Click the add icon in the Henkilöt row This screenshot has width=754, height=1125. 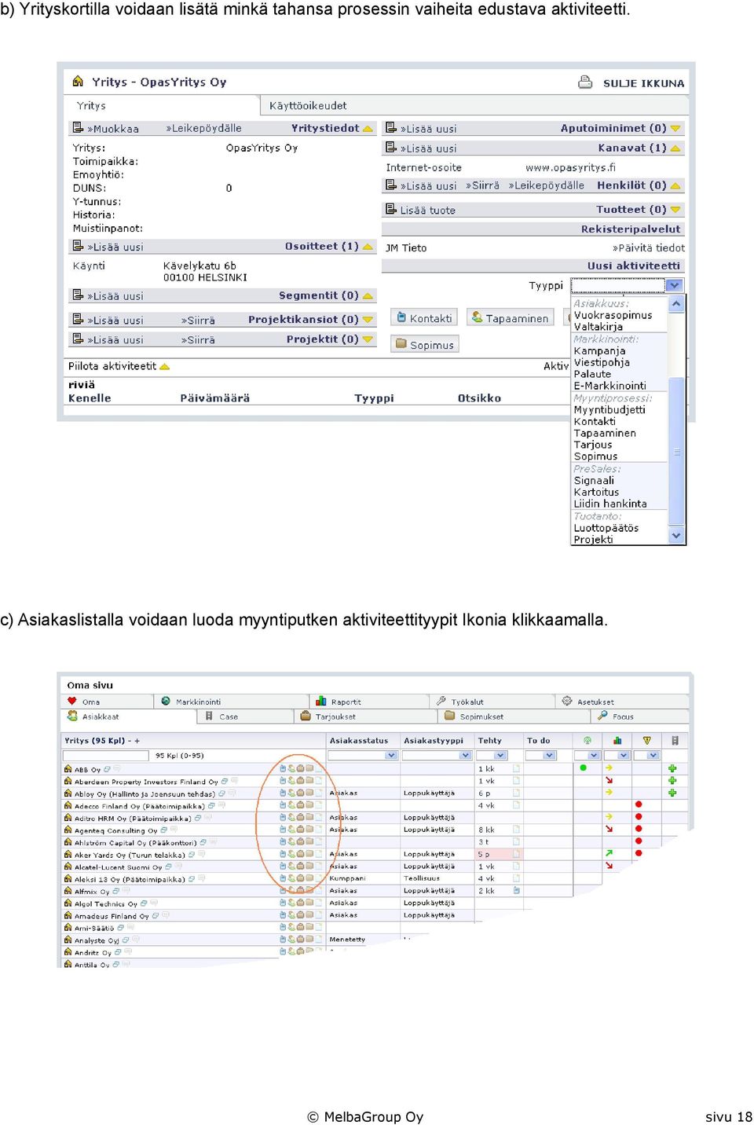pyautogui.click(x=390, y=185)
